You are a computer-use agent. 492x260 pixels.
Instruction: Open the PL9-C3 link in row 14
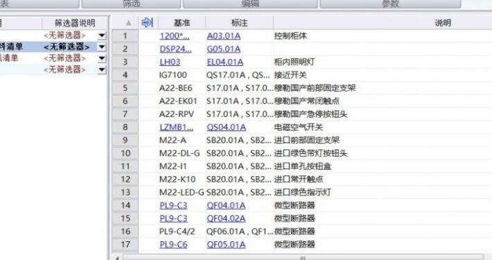click(173, 205)
